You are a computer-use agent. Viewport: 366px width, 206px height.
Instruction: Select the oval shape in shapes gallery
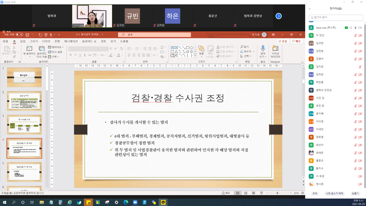(192, 48)
